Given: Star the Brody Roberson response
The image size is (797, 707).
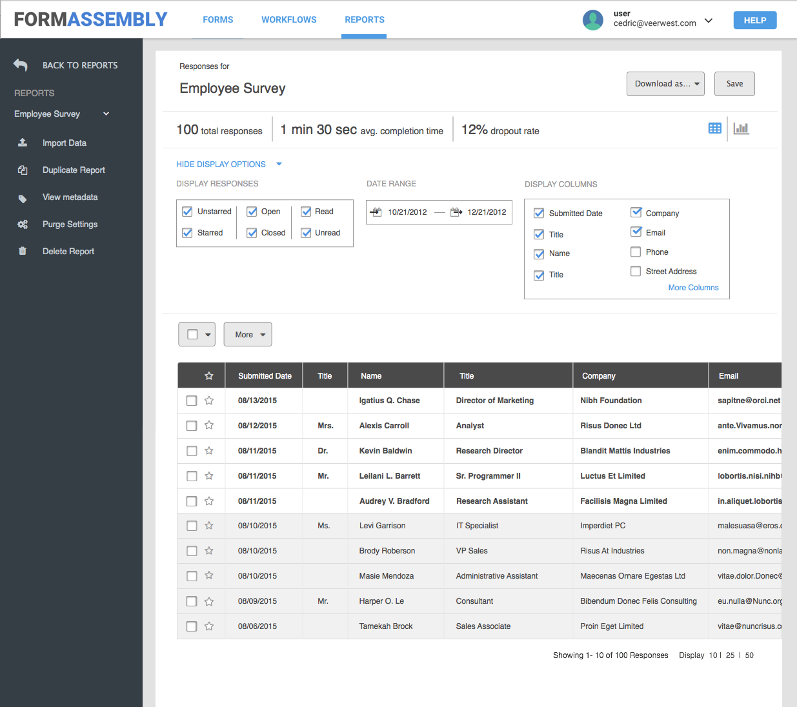Looking at the screenshot, I should tap(209, 551).
